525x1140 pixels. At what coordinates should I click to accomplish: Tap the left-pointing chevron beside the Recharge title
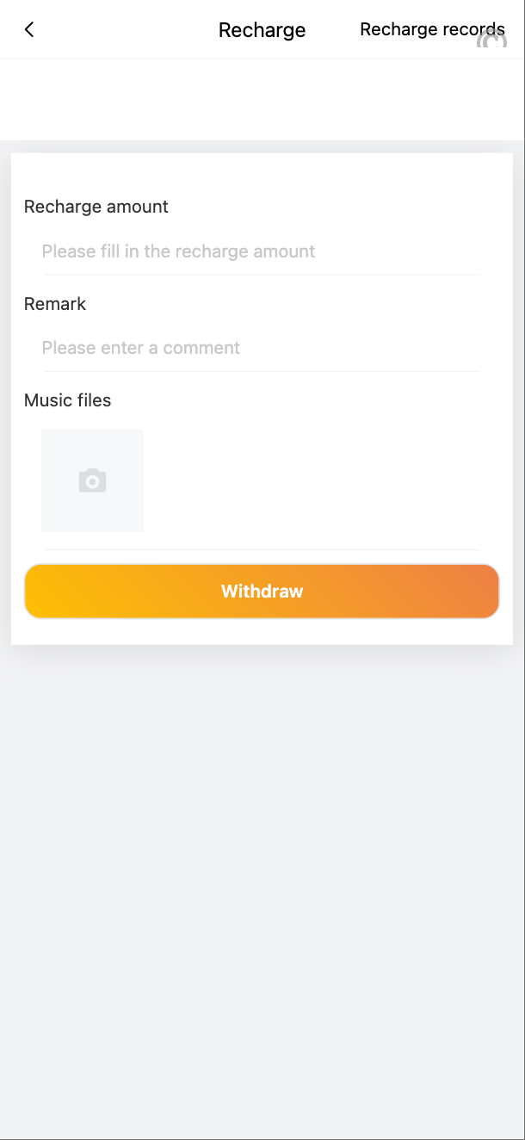tap(29, 30)
